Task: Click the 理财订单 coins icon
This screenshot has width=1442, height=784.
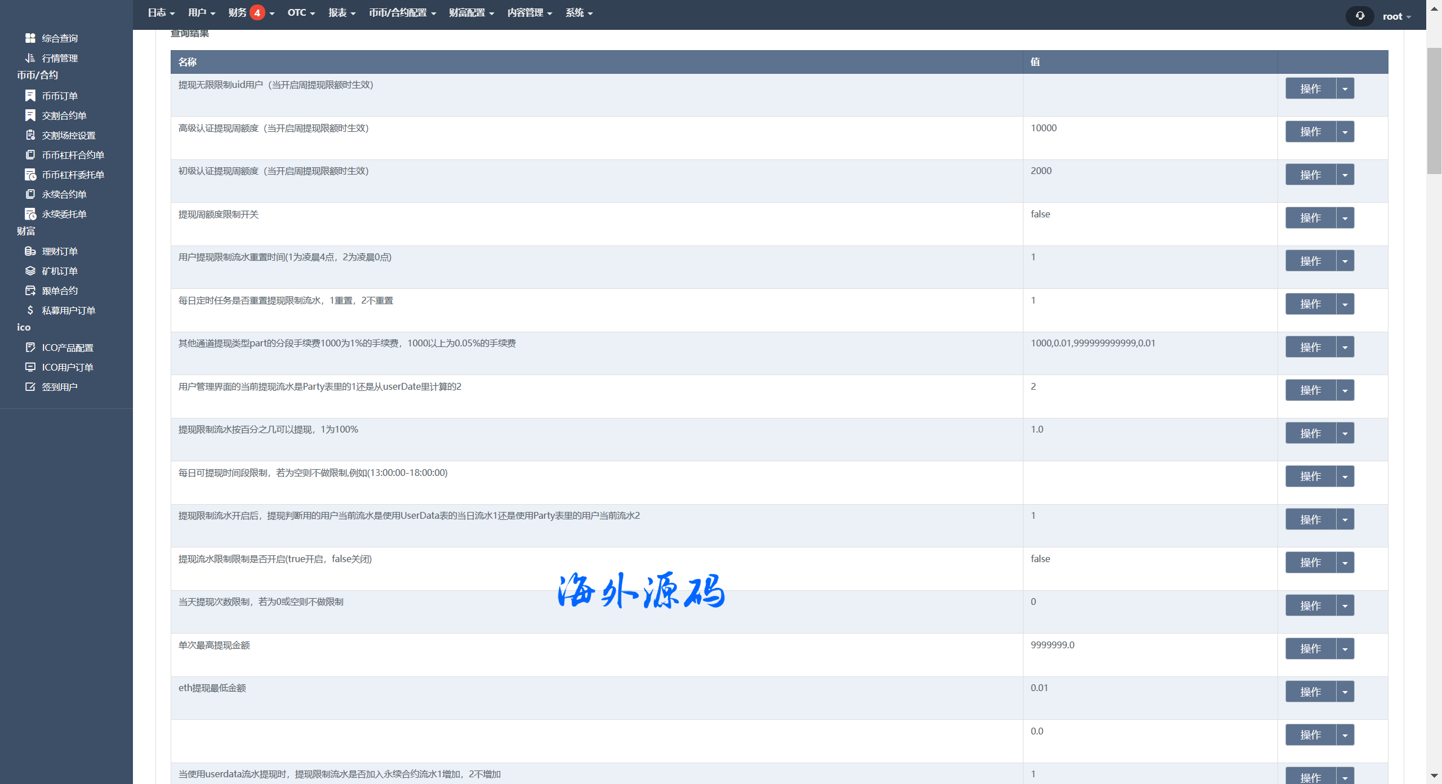Action: pyautogui.click(x=30, y=251)
